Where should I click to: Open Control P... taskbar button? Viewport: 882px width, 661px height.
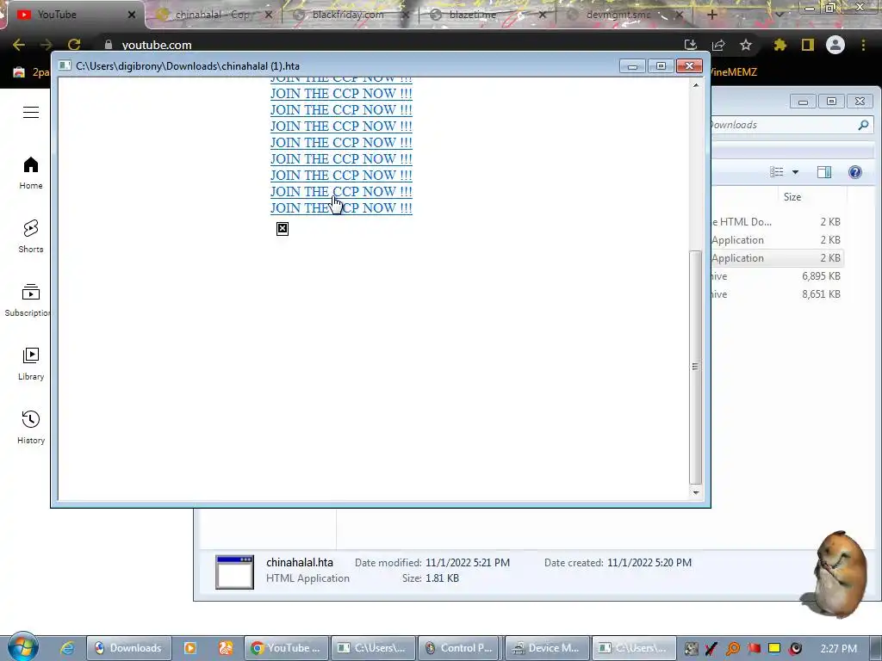[x=459, y=648]
